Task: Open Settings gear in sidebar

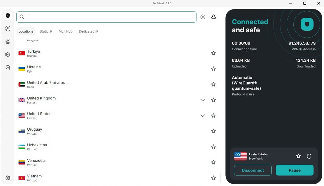Action: click(8, 178)
